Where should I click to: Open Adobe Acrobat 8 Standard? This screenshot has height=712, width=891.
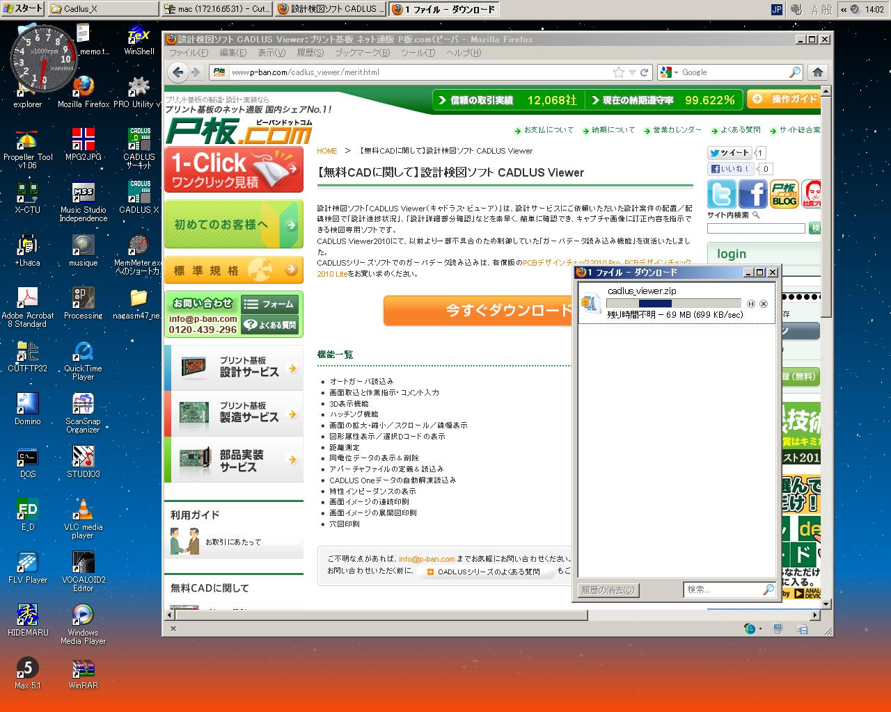click(28, 307)
